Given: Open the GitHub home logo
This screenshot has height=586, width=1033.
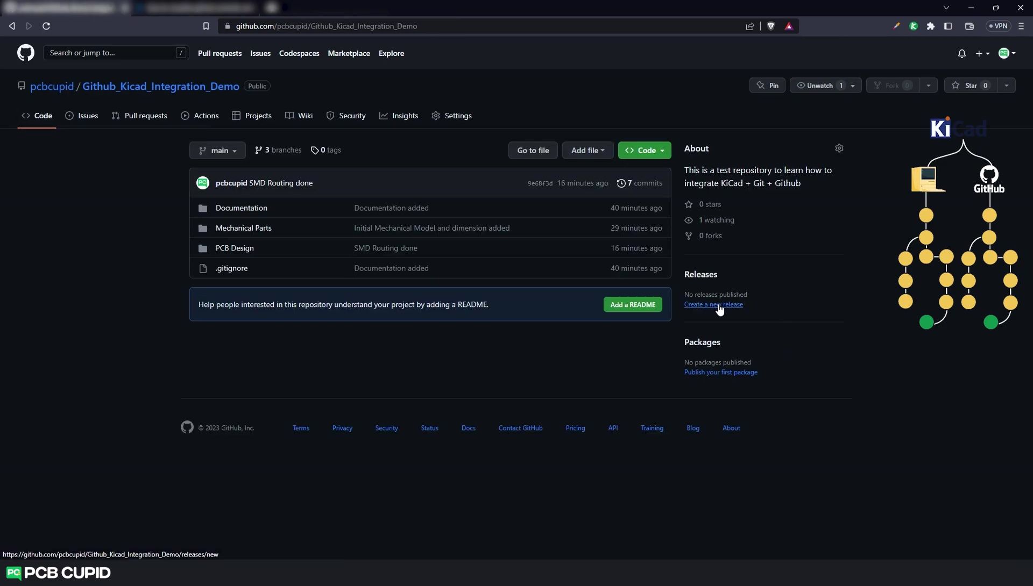Looking at the screenshot, I should pyautogui.click(x=26, y=53).
